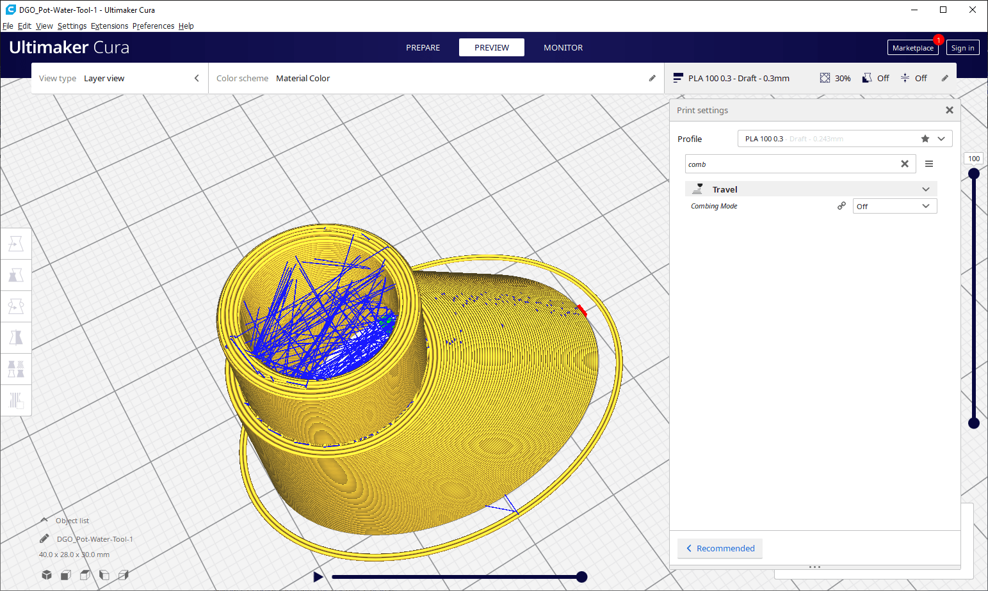This screenshot has height=591, width=988.
Task: Collapse the Object list
Action: (x=44, y=520)
